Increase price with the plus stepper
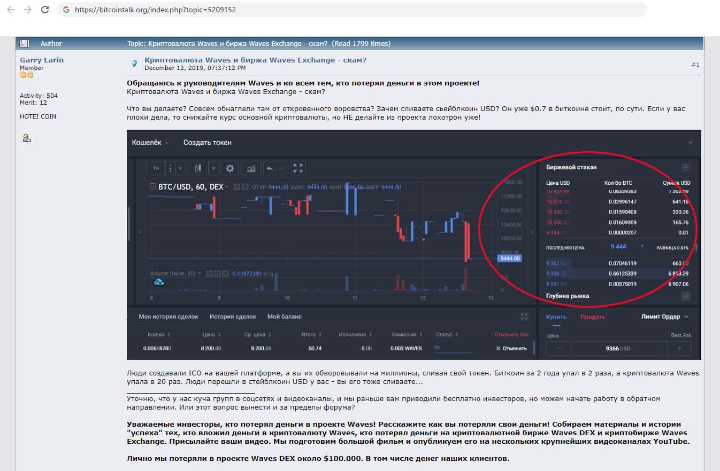This screenshot has width=720, height=471. point(679,349)
